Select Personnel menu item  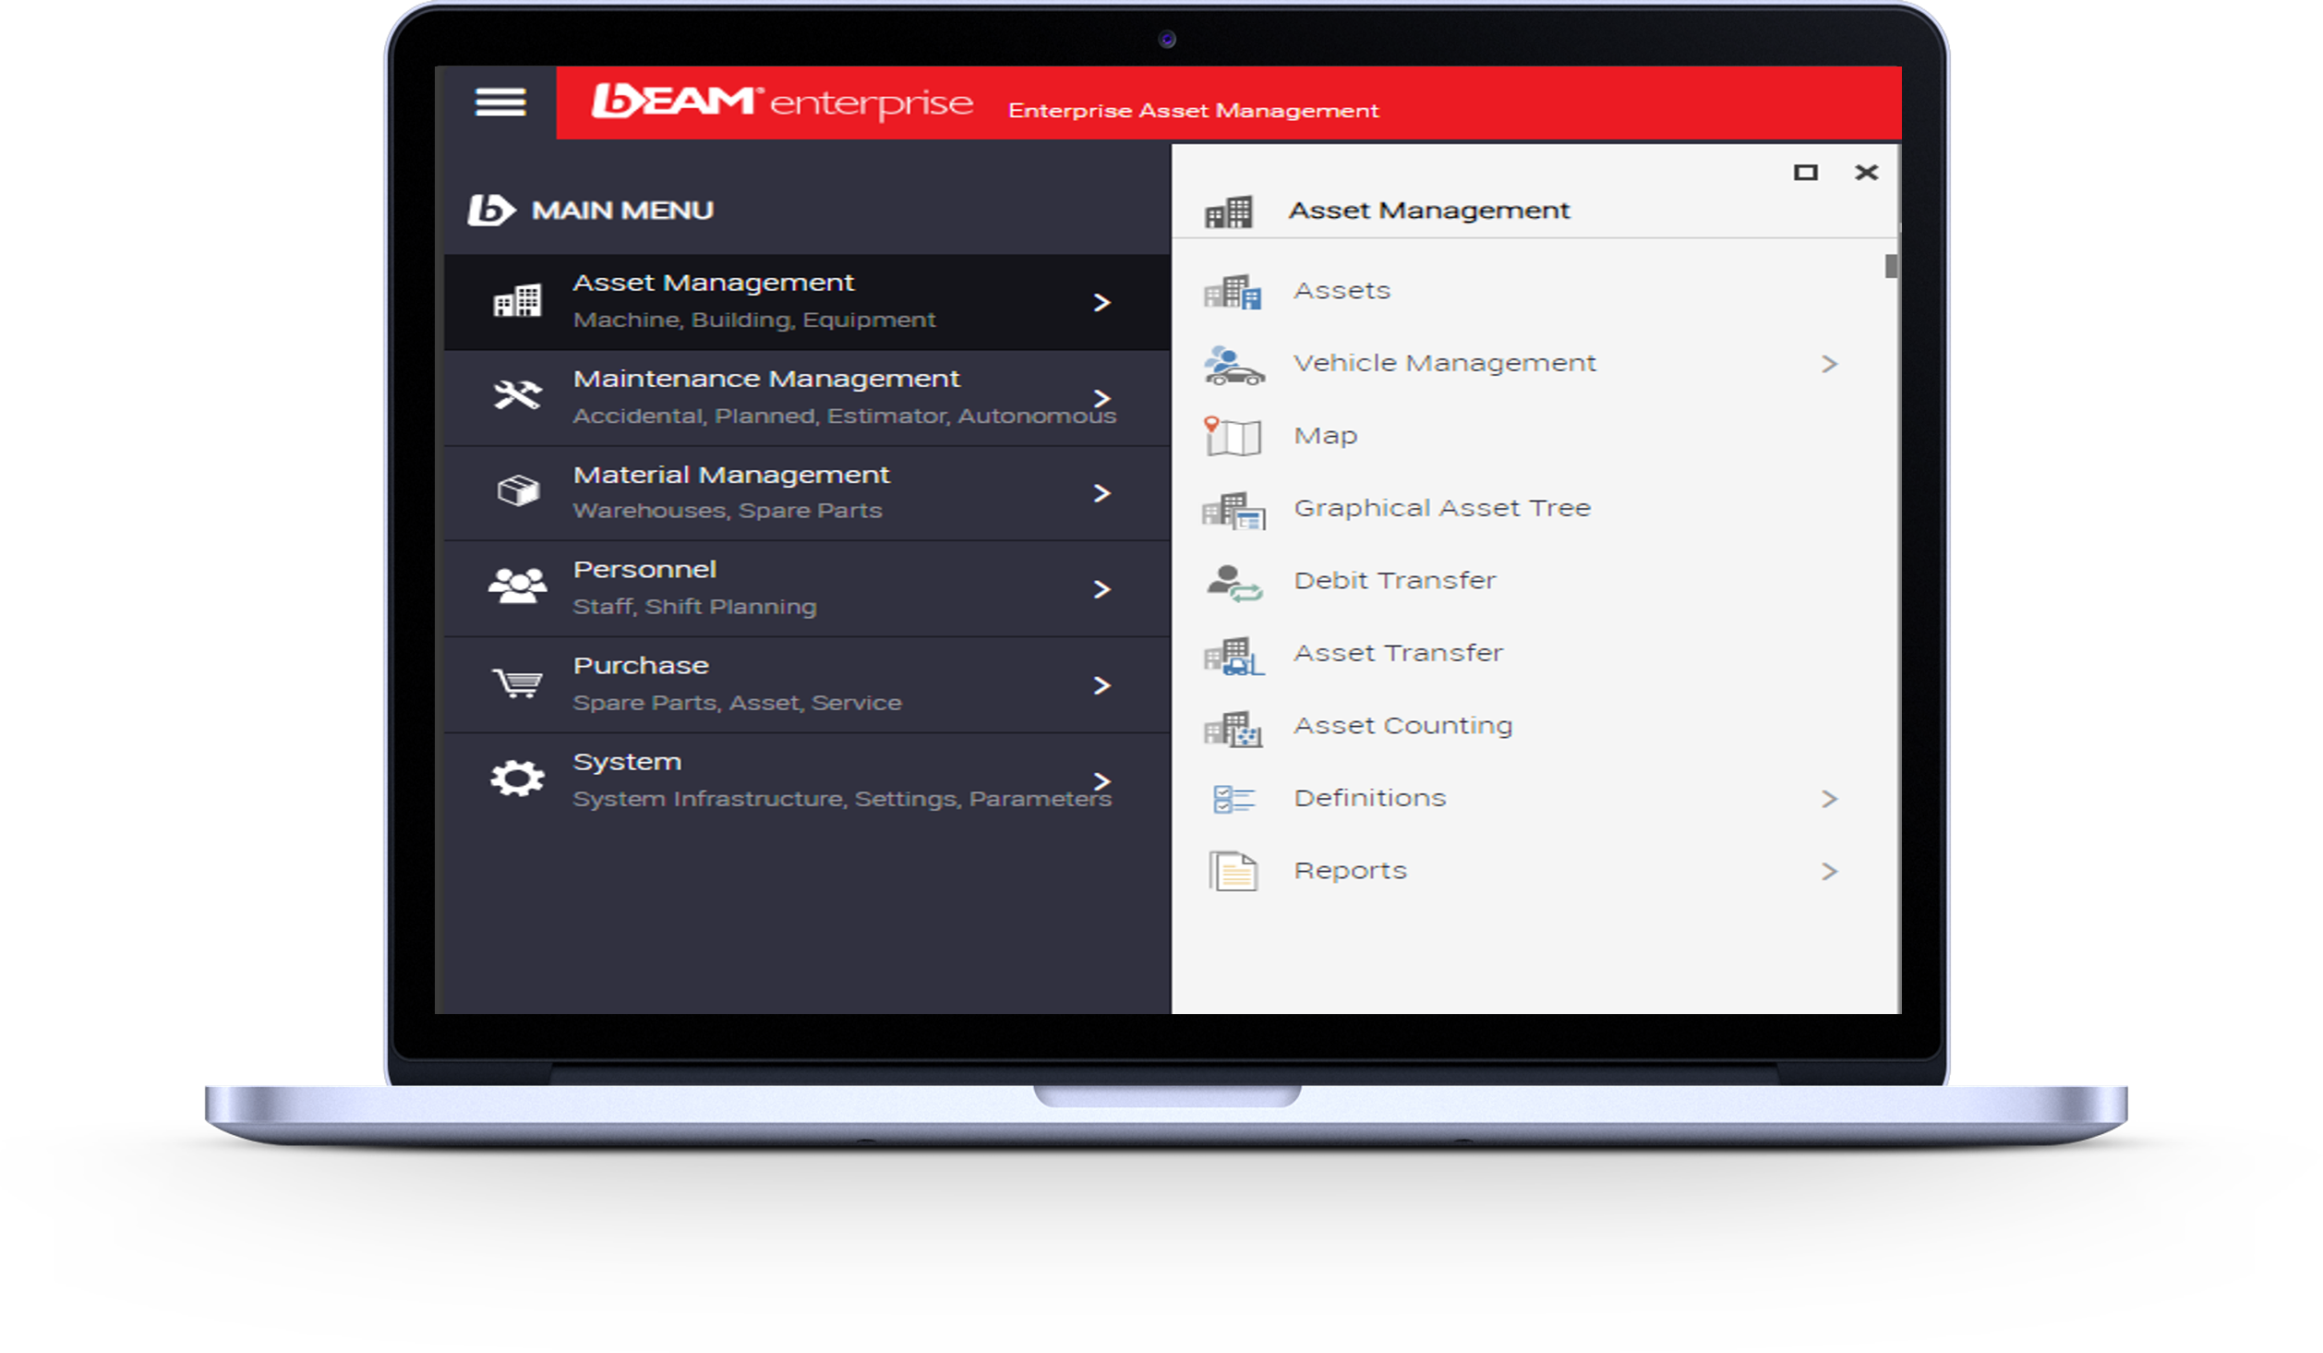807,589
